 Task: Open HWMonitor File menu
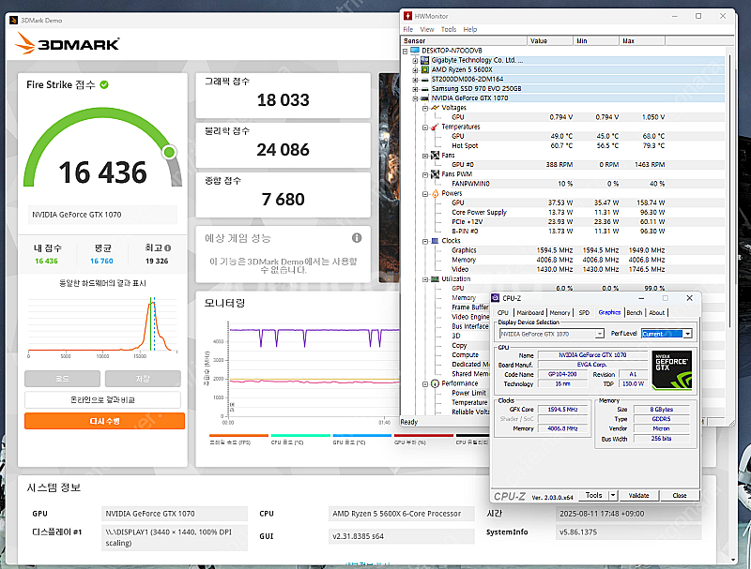408,29
